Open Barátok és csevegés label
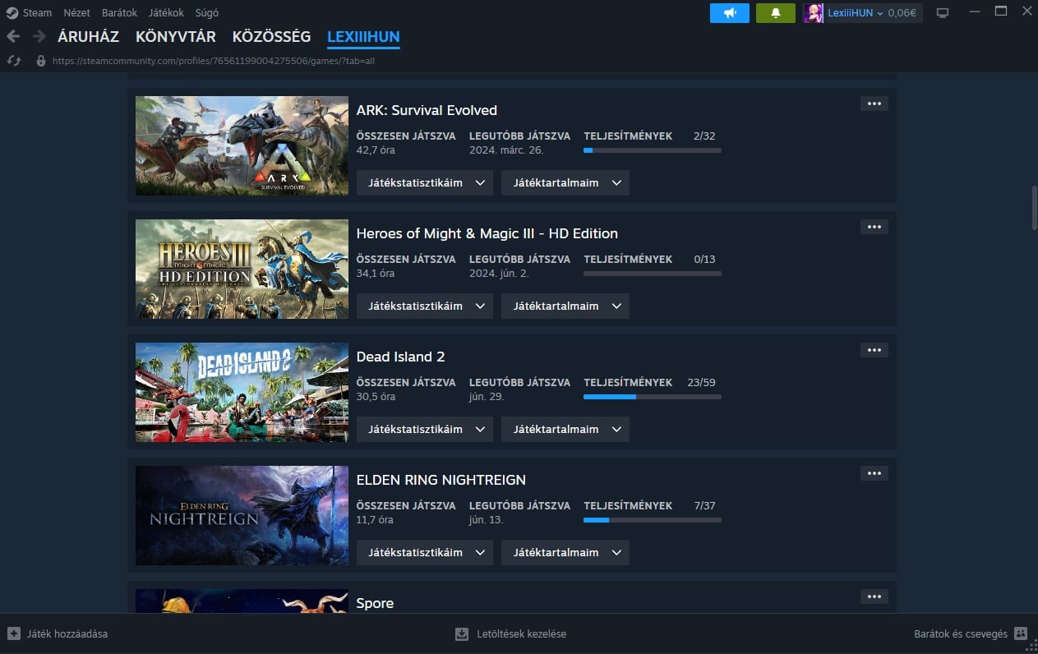 pos(961,634)
